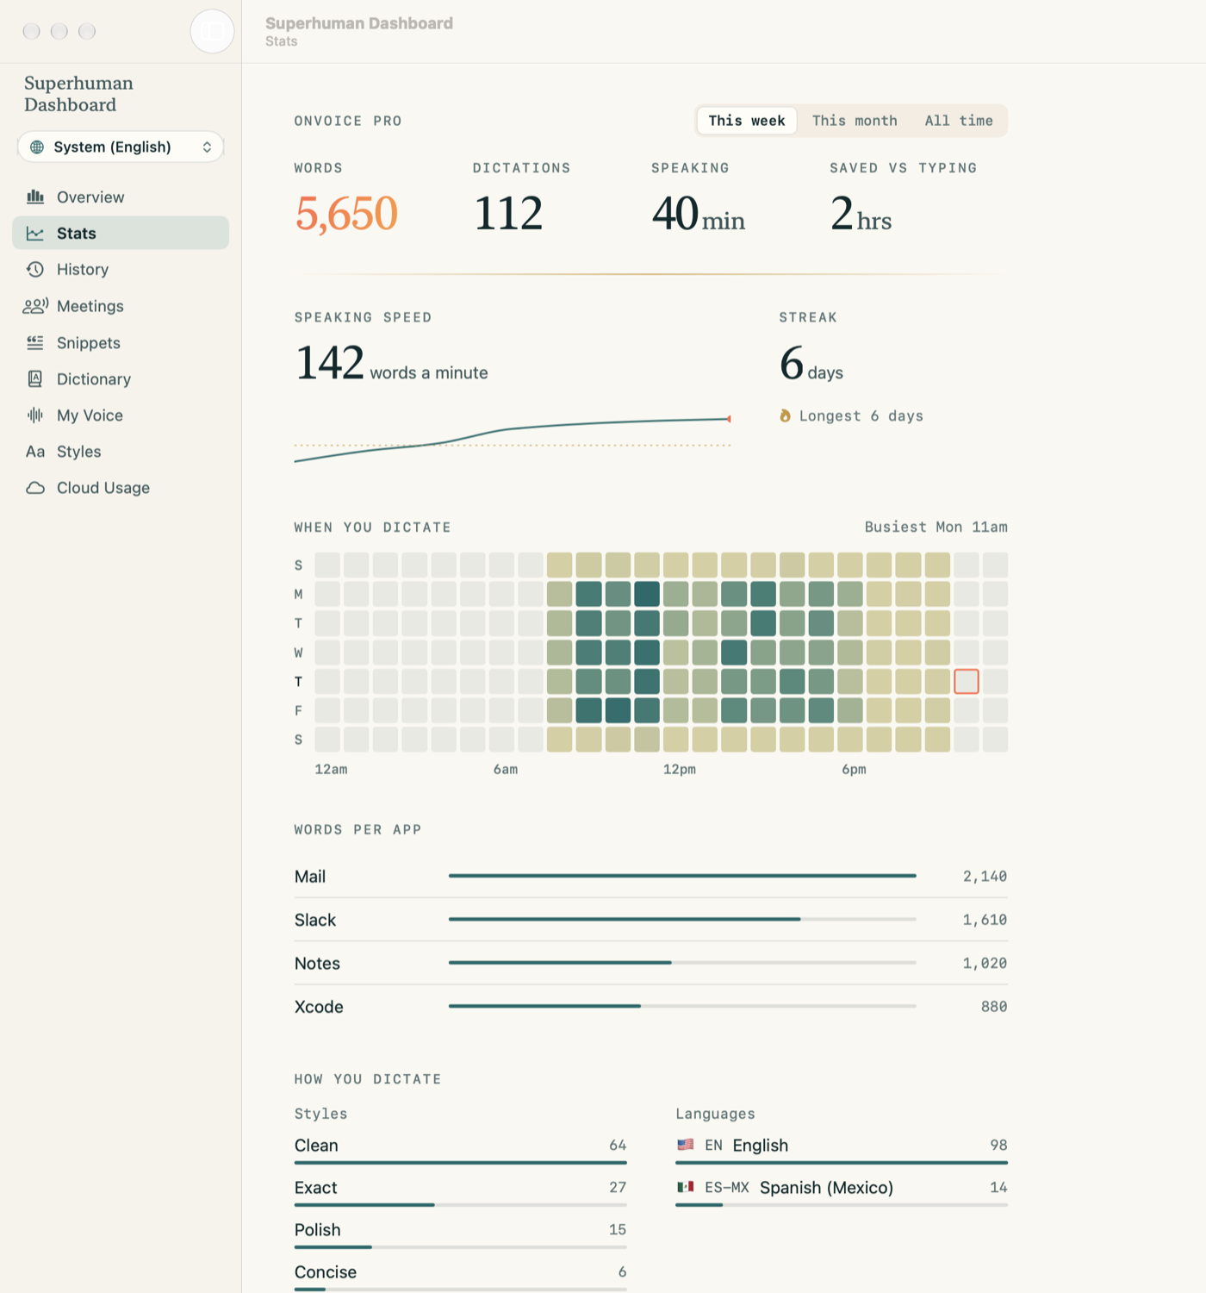Click the US flag next to English

click(x=686, y=1145)
